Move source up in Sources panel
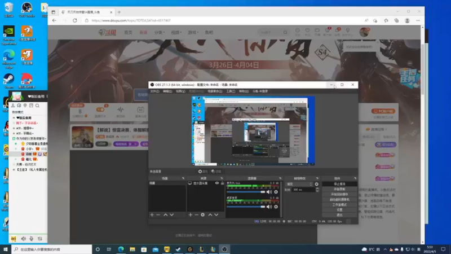The width and height of the screenshot is (451, 254). point(210,215)
